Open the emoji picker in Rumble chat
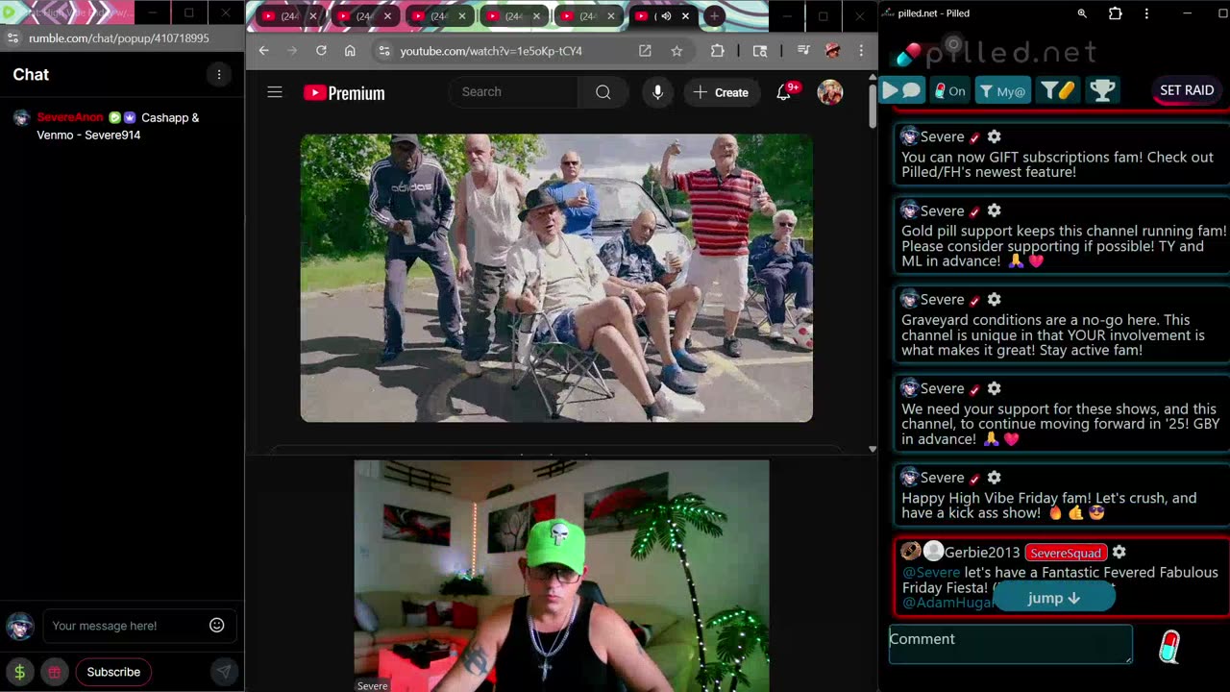The height and width of the screenshot is (692, 1230). [x=217, y=626]
